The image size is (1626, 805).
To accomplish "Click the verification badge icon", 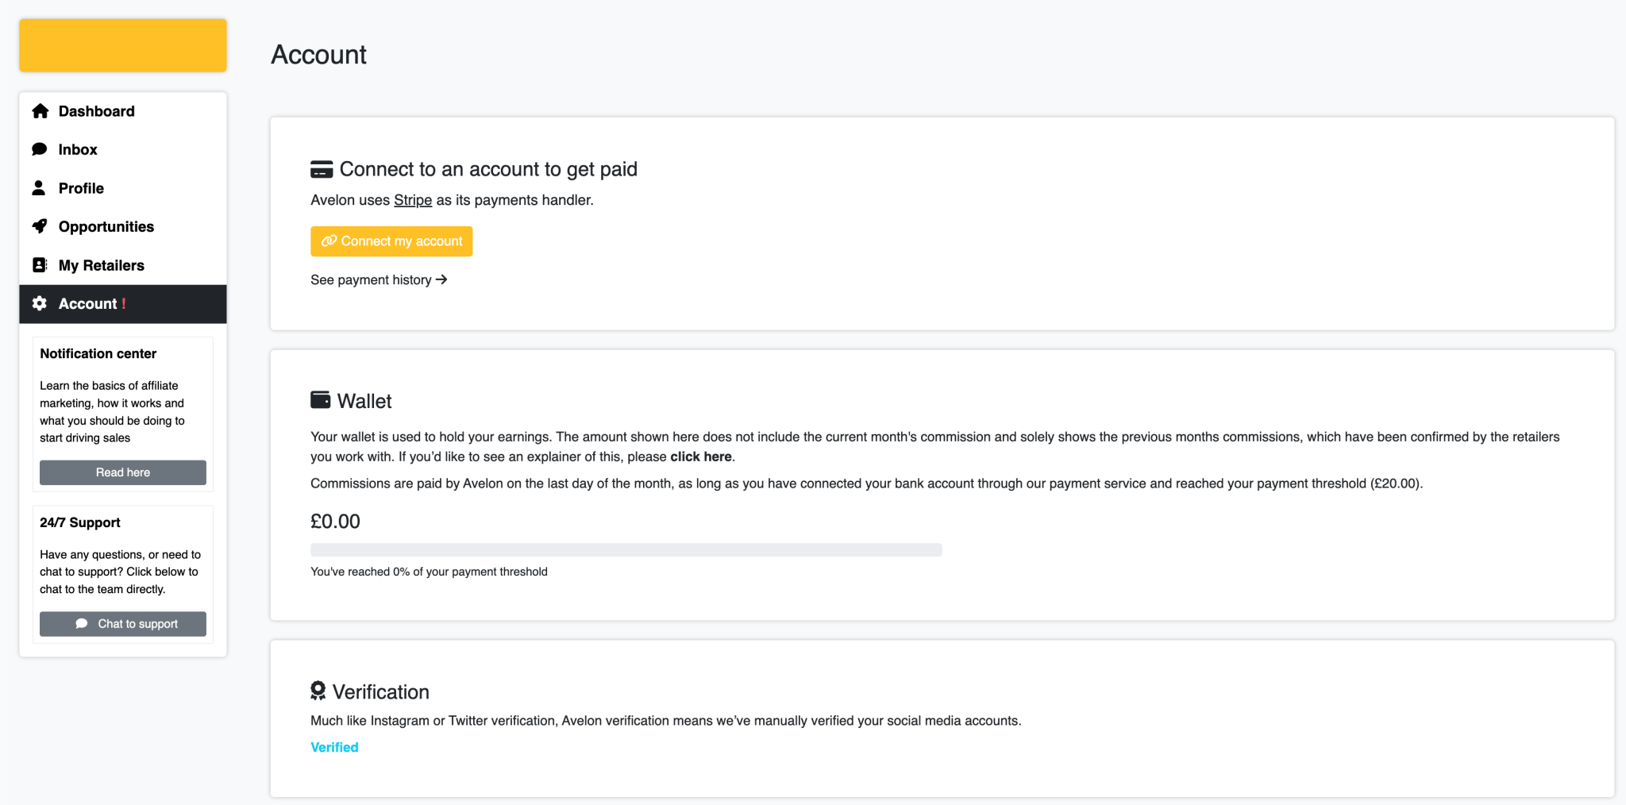I will tap(318, 691).
